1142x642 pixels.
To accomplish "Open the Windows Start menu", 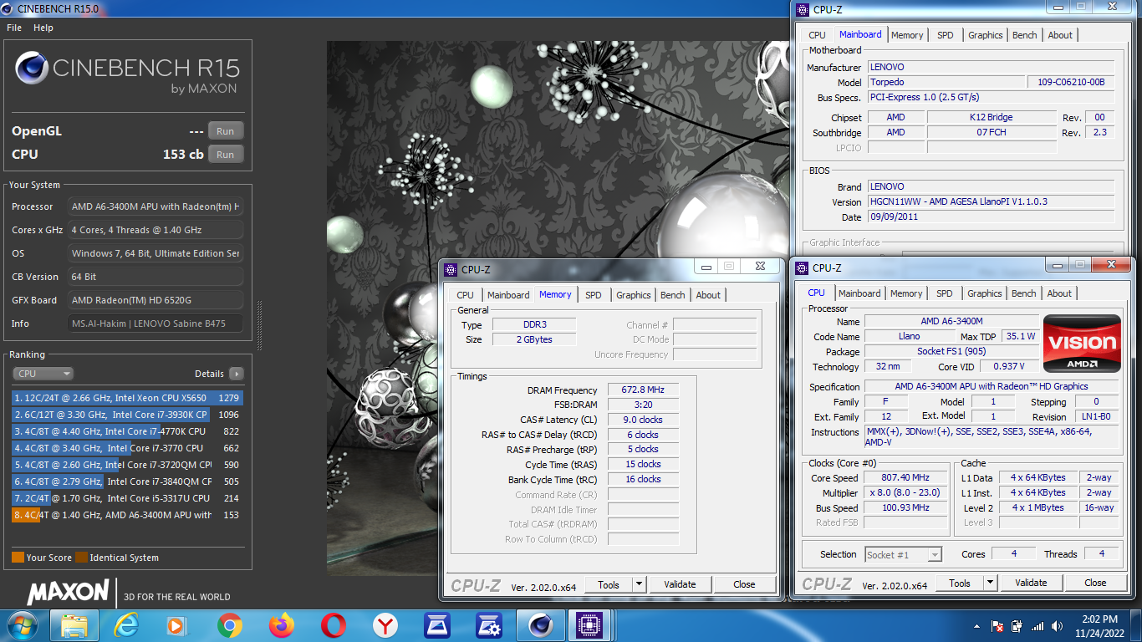I will [x=21, y=625].
